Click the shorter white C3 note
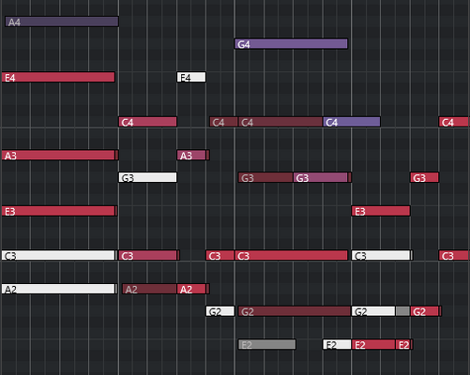 pos(381,255)
